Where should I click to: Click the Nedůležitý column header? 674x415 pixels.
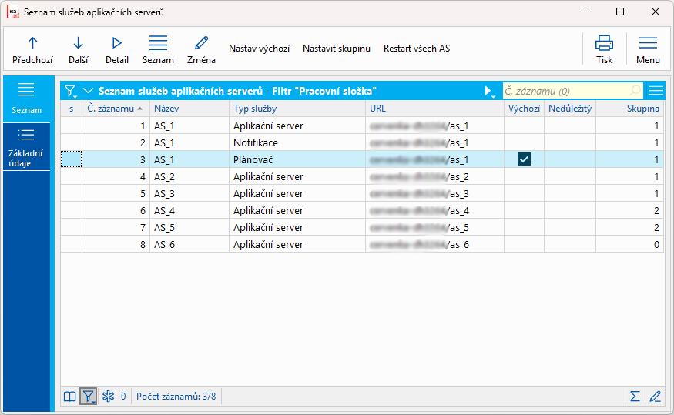coord(569,109)
